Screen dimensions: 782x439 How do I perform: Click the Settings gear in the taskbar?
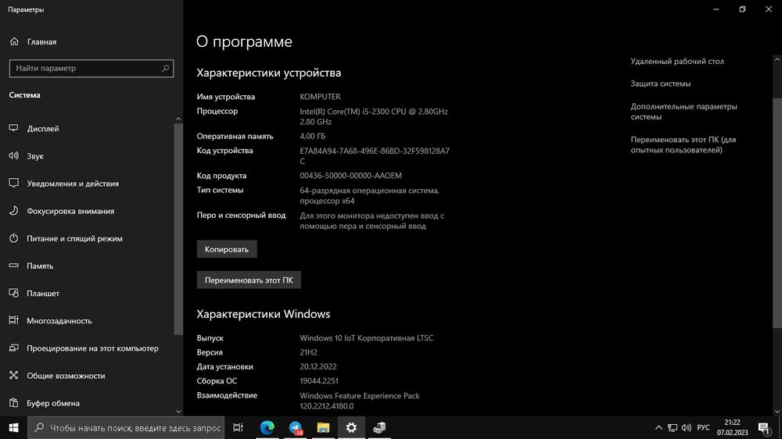[351, 427]
